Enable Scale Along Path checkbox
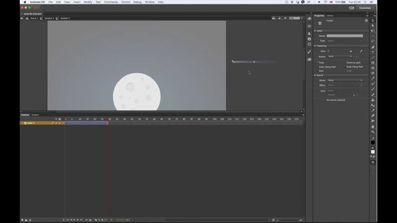 click(x=345, y=67)
